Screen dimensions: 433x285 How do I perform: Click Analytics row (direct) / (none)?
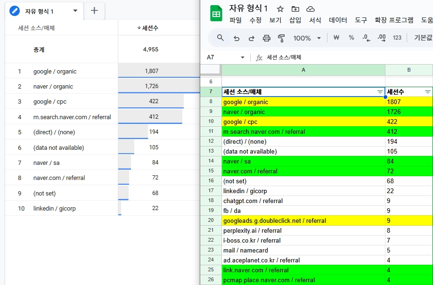click(102, 132)
